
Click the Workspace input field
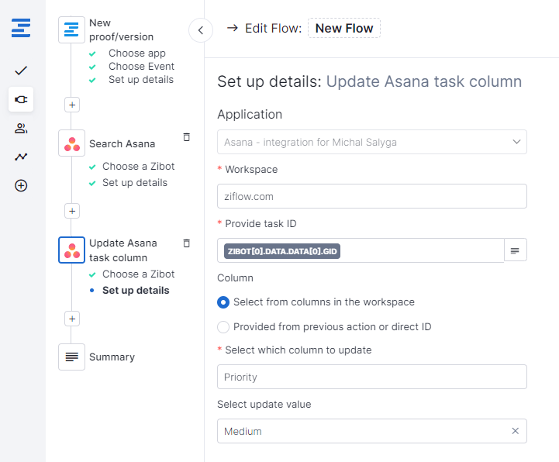(x=371, y=196)
